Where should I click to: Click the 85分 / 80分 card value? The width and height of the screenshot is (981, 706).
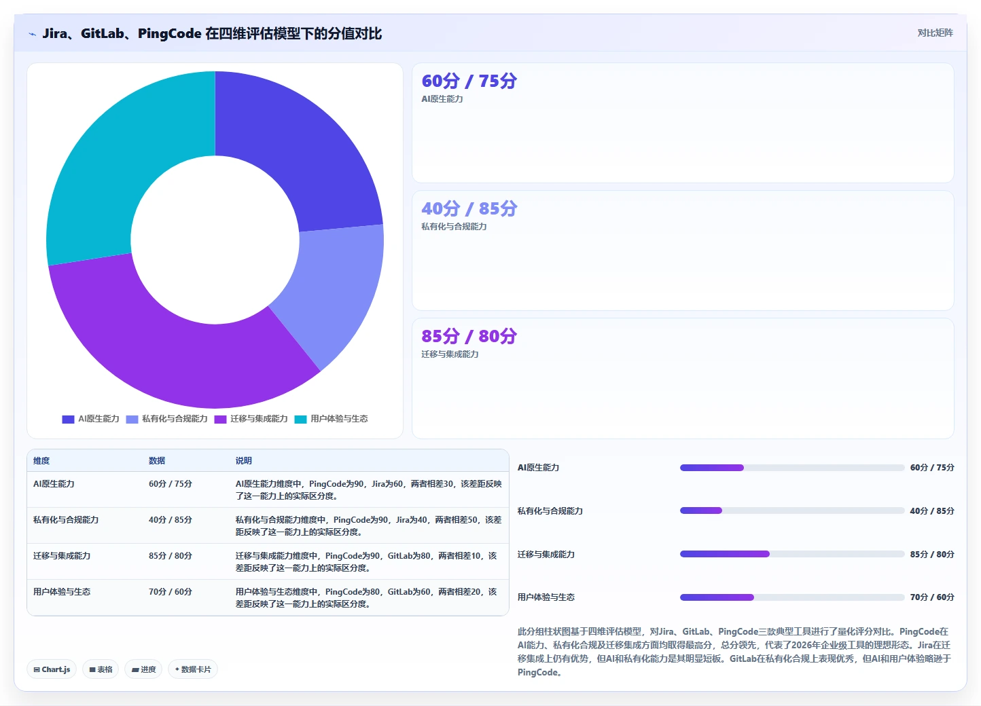tap(469, 337)
